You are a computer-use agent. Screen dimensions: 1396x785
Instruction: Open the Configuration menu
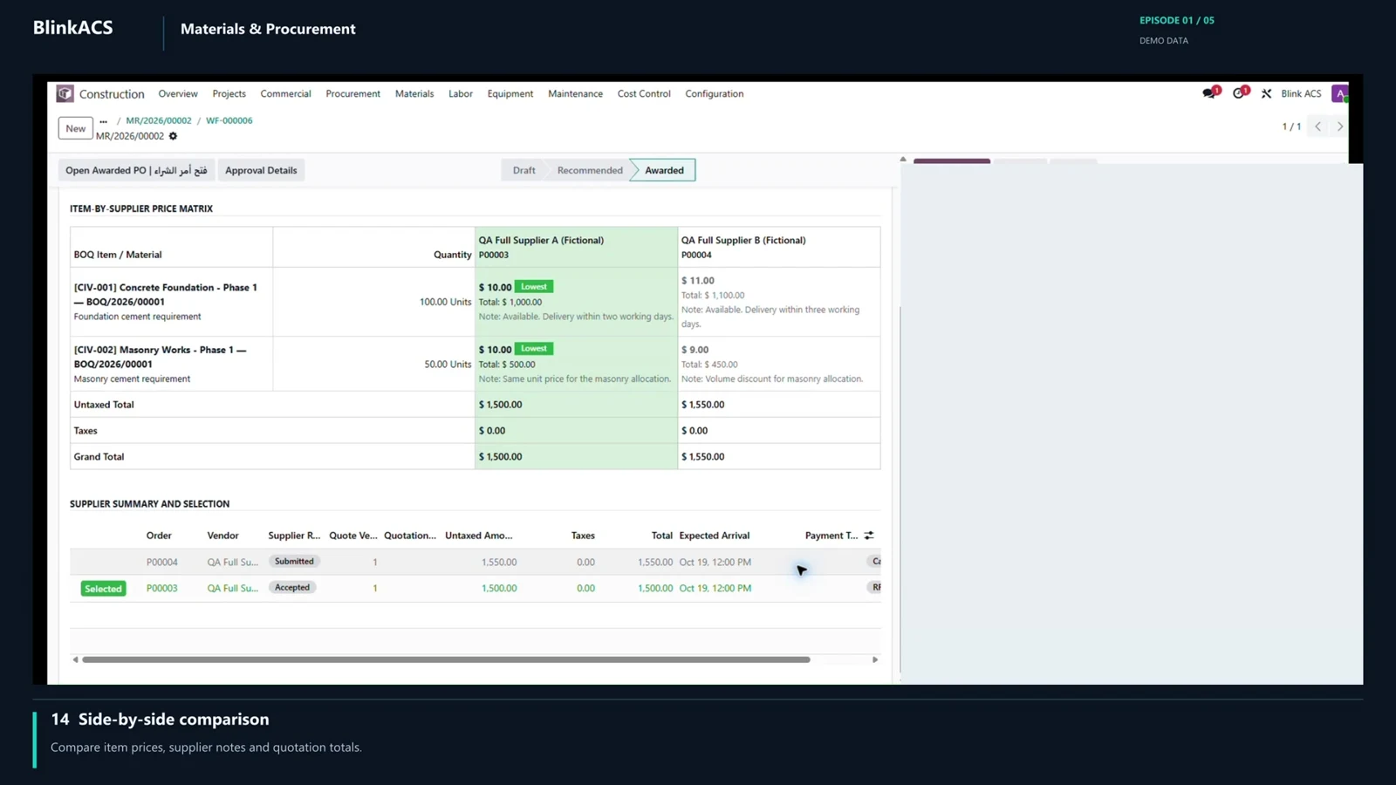(x=715, y=93)
